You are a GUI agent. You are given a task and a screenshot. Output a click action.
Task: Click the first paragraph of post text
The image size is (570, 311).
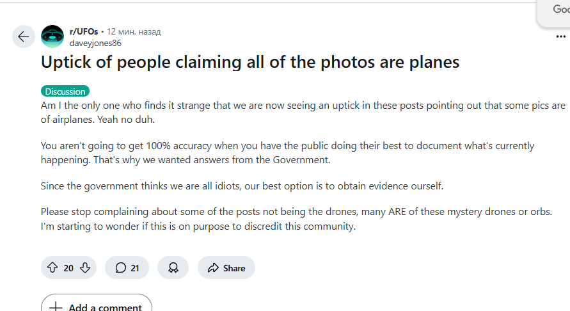point(303,113)
